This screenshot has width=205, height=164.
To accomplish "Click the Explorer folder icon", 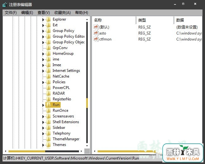I will coord(49,19).
